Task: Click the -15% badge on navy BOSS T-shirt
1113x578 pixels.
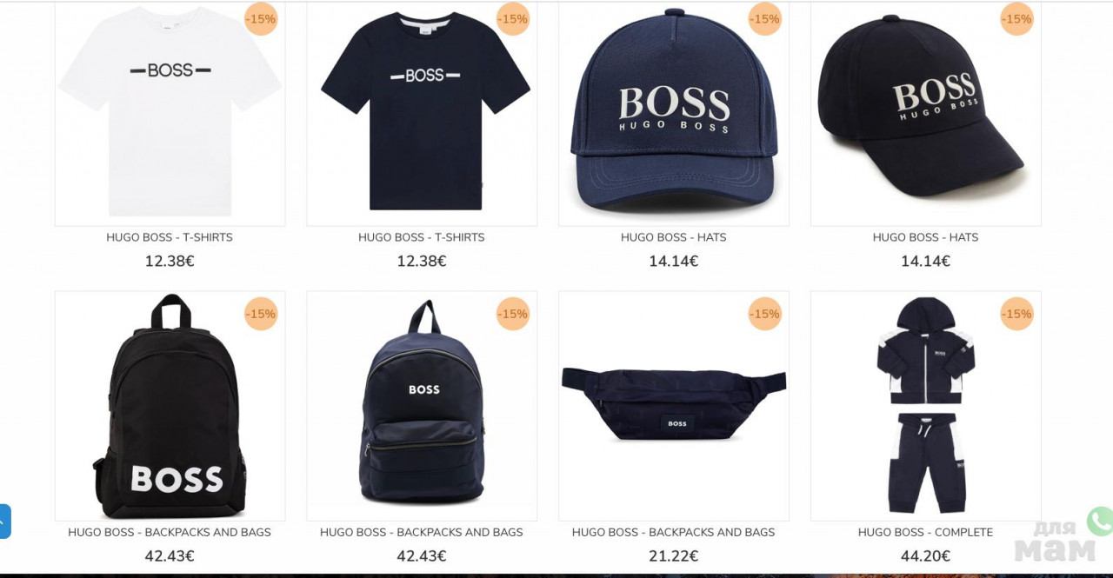Action: [x=513, y=19]
